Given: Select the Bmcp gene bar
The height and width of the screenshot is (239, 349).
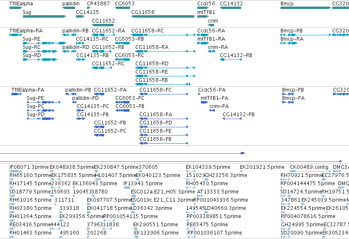Looking at the screenshot, I should click(x=306, y=8).
